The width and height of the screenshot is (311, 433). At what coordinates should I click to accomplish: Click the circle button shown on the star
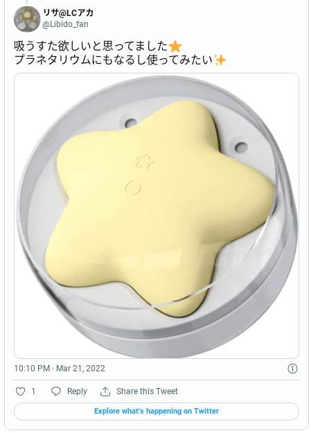click(133, 188)
